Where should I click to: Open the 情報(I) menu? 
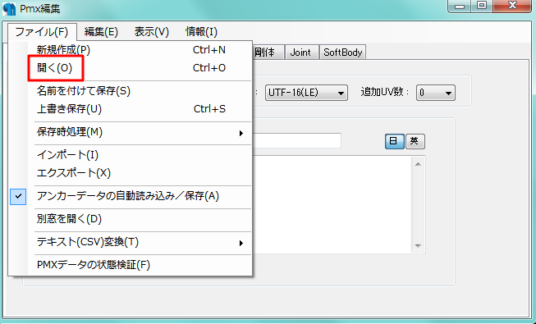[x=201, y=32]
